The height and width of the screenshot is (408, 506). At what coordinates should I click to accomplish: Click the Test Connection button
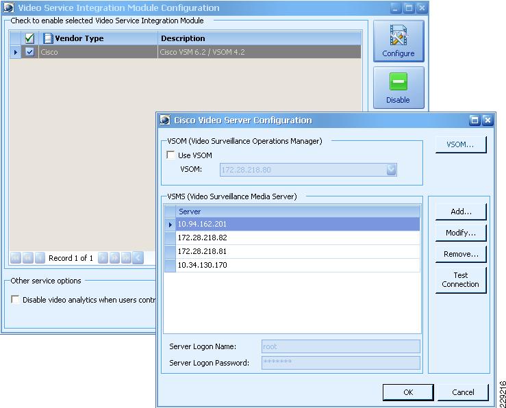(x=461, y=279)
